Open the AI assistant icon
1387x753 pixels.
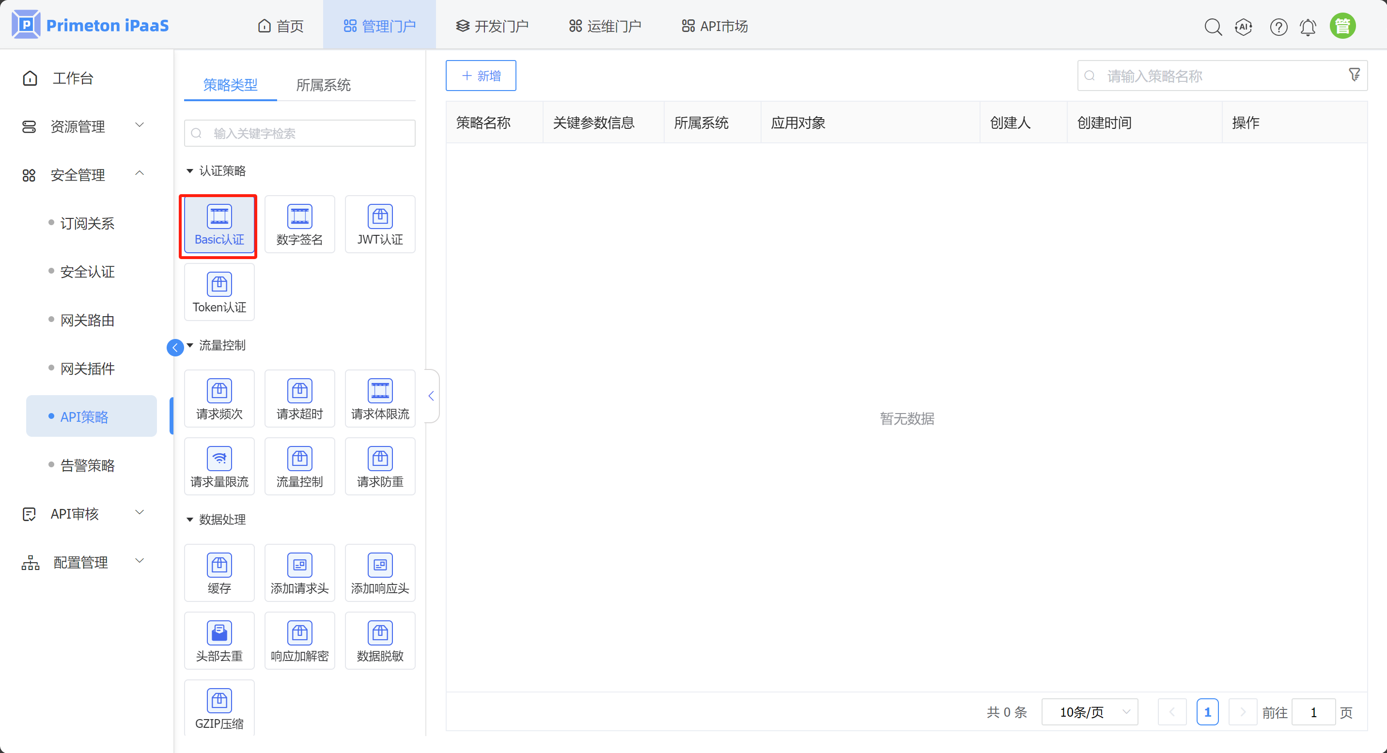coord(1243,26)
